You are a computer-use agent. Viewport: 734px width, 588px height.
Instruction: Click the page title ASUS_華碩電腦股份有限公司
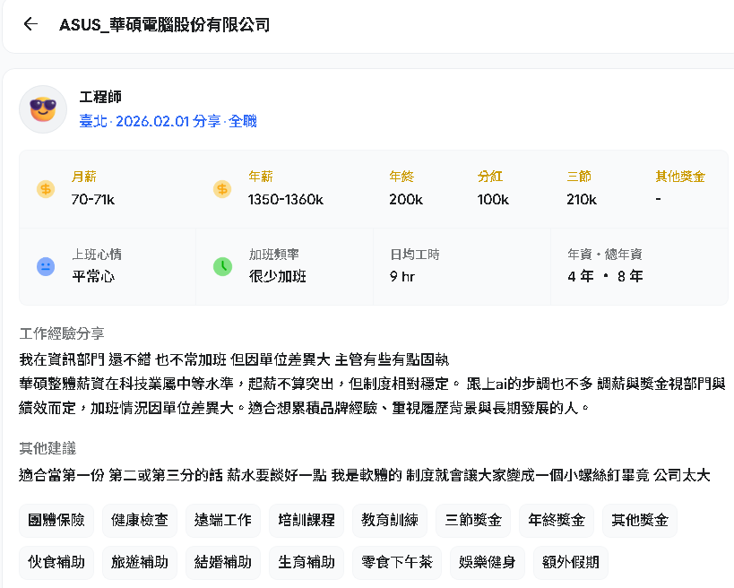pyautogui.click(x=164, y=24)
